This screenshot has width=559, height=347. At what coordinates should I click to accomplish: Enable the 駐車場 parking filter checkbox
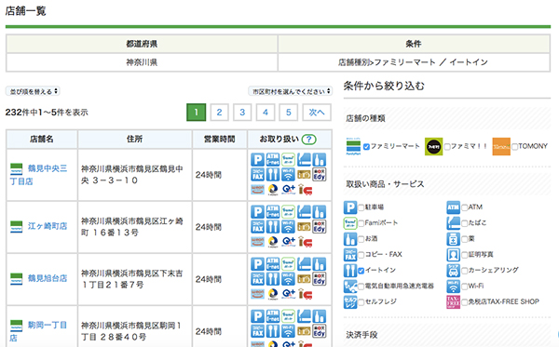361,207
